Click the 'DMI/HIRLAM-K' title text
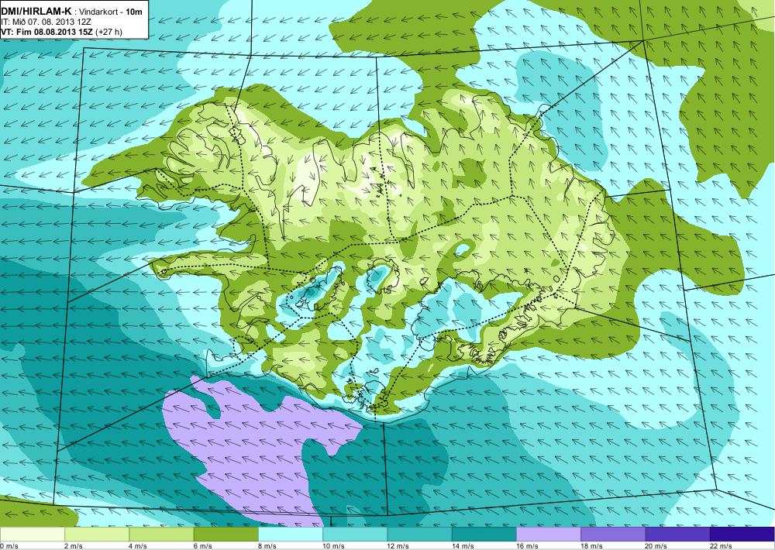 (36, 12)
